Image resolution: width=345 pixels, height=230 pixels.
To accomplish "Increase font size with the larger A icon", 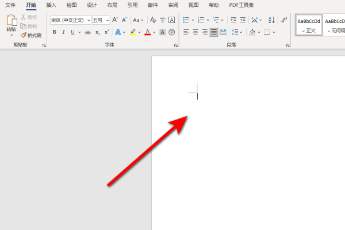I will [115, 20].
